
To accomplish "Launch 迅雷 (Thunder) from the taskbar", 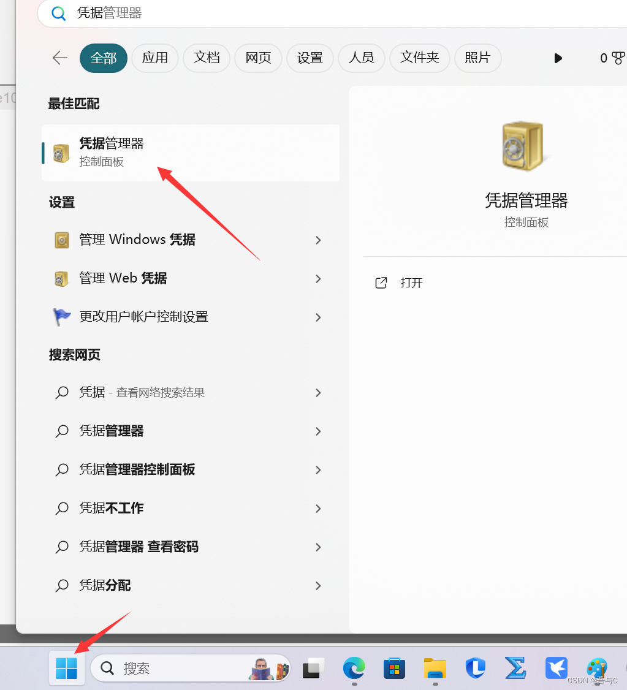I will 557,668.
